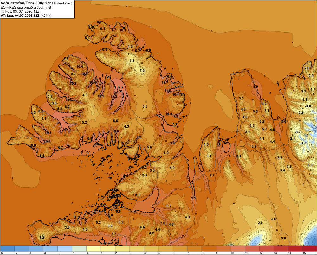This screenshot has height=255, width=317.
Task: Click the 10.7 temperature label
Action: (x=165, y=82)
